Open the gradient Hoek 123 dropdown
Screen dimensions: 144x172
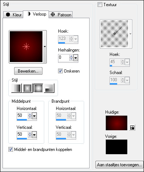point(76,39)
